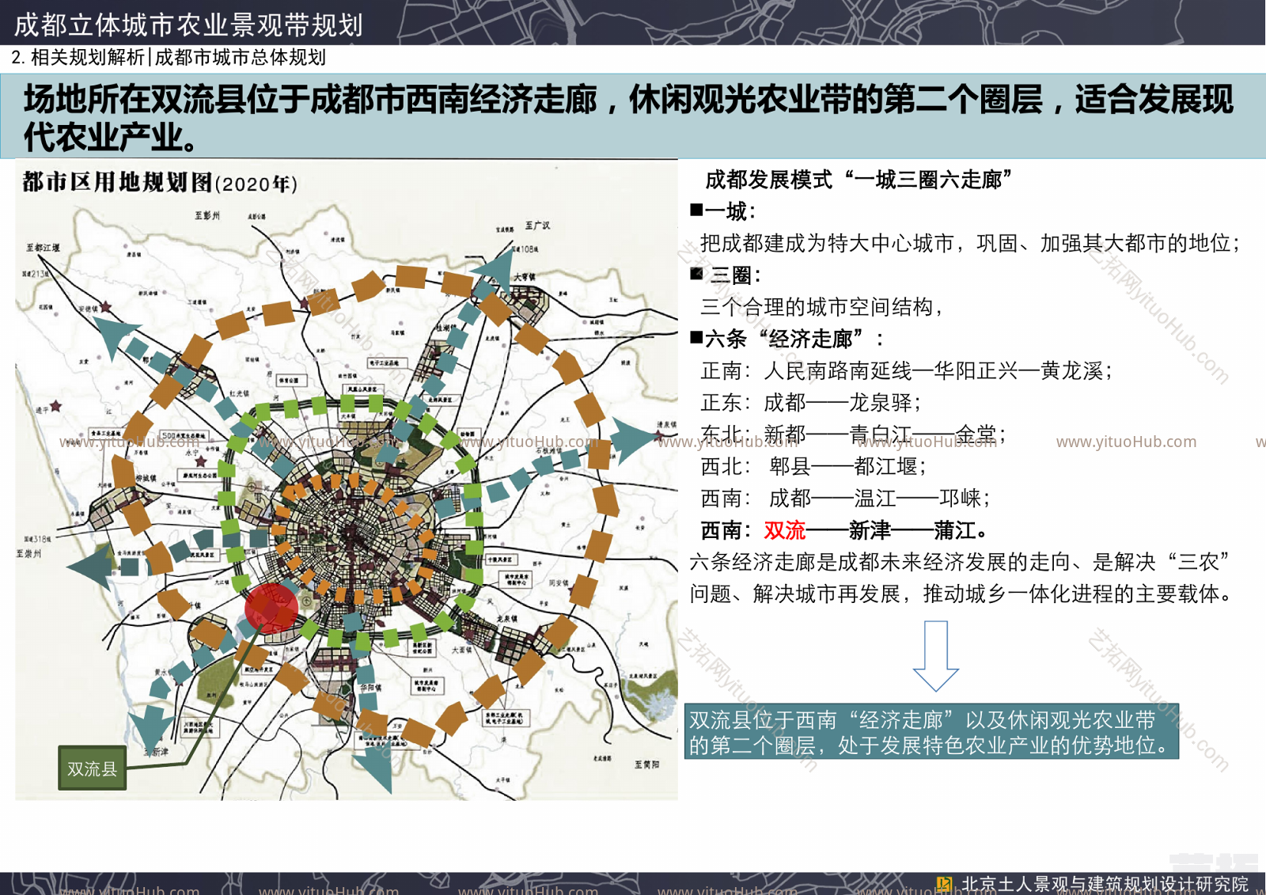Click the subtitle 成都市城市总体规划
Image resolution: width=1266 pixels, height=895 pixels.
point(241,58)
